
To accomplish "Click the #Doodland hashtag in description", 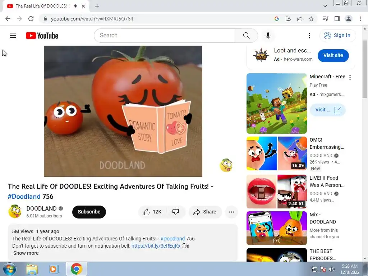I will [x=172, y=239].
